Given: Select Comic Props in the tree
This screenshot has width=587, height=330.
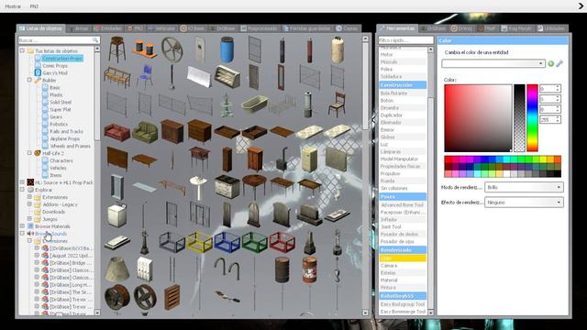Looking at the screenshot, I should [55, 65].
